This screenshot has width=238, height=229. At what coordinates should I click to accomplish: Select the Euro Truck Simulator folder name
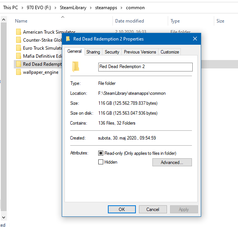pos(42,48)
